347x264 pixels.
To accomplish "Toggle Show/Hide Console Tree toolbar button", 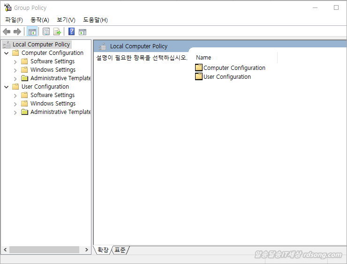I will click(32, 32).
